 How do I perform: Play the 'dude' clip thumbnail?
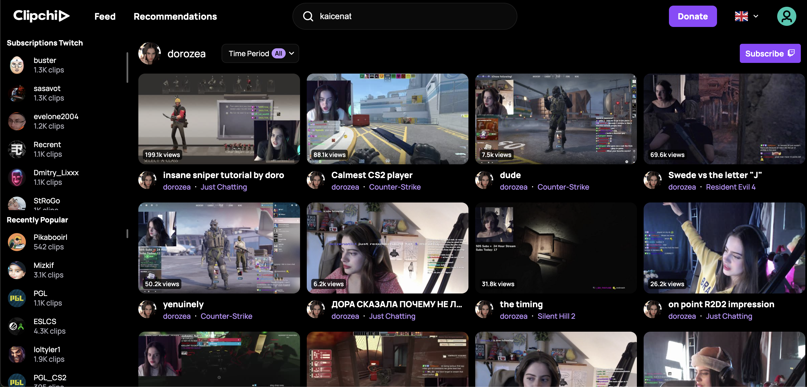point(556,119)
